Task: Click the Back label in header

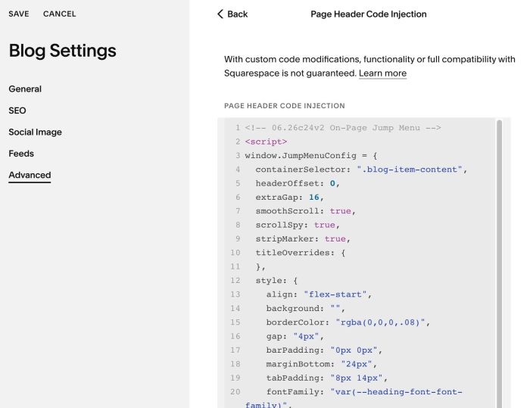Action: point(237,14)
